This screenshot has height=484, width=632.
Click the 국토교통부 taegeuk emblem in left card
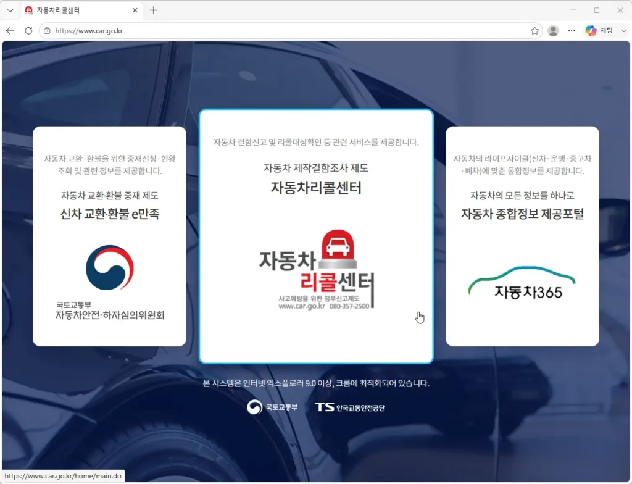110,267
